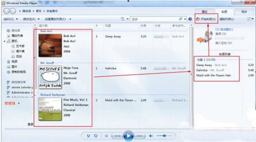This screenshot has height=142, width=256.
Task: Select 媒体库 in the sidebar
Action: point(16,31)
